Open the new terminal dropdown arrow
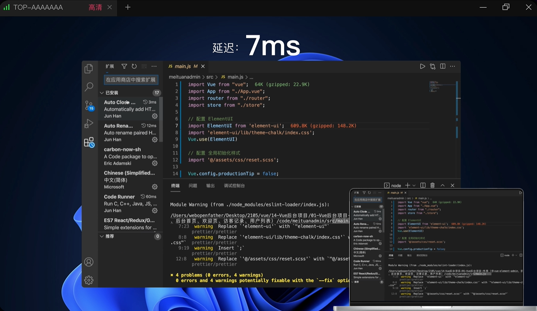The height and width of the screenshot is (311, 537). tap(414, 185)
